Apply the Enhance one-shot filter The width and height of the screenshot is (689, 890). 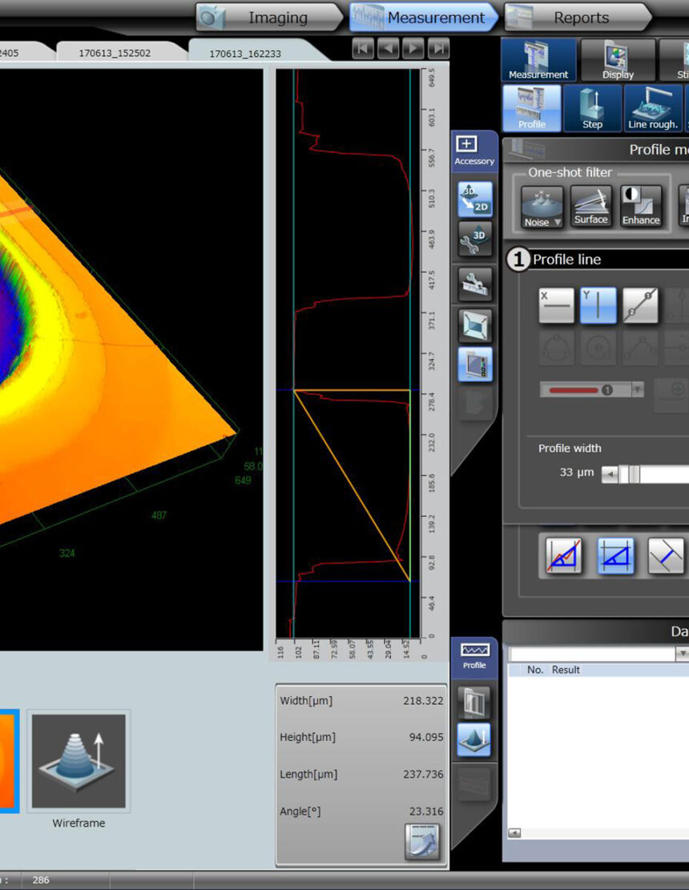point(641,207)
